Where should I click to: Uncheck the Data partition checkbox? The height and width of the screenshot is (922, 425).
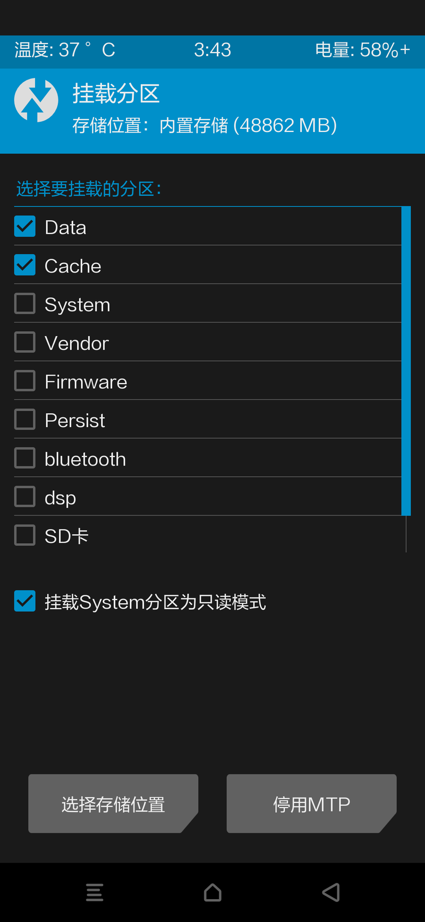click(x=25, y=227)
